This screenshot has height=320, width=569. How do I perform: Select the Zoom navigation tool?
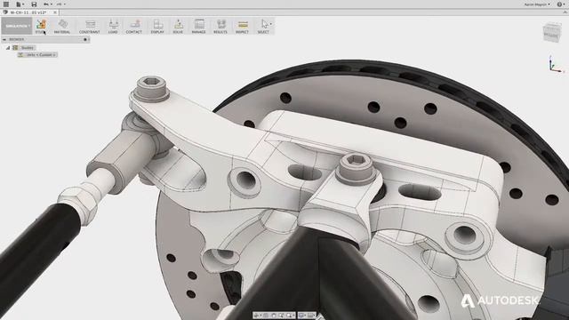click(x=281, y=315)
